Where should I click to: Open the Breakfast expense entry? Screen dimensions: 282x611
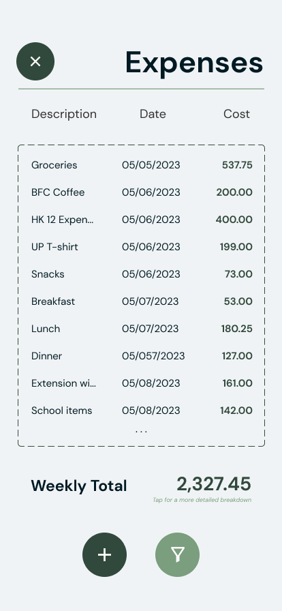142,301
